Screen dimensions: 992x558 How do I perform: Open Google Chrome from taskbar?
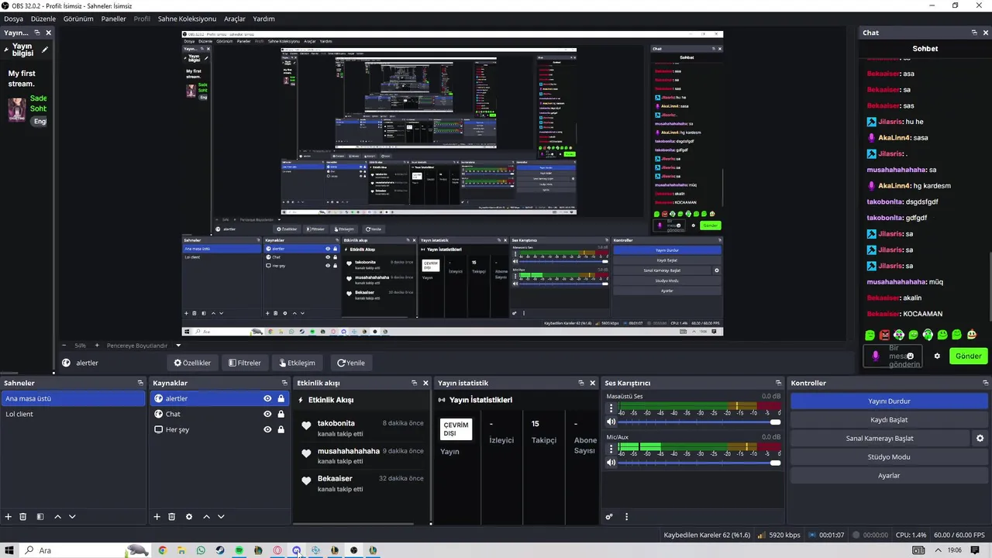pyautogui.click(x=162, y=550)
